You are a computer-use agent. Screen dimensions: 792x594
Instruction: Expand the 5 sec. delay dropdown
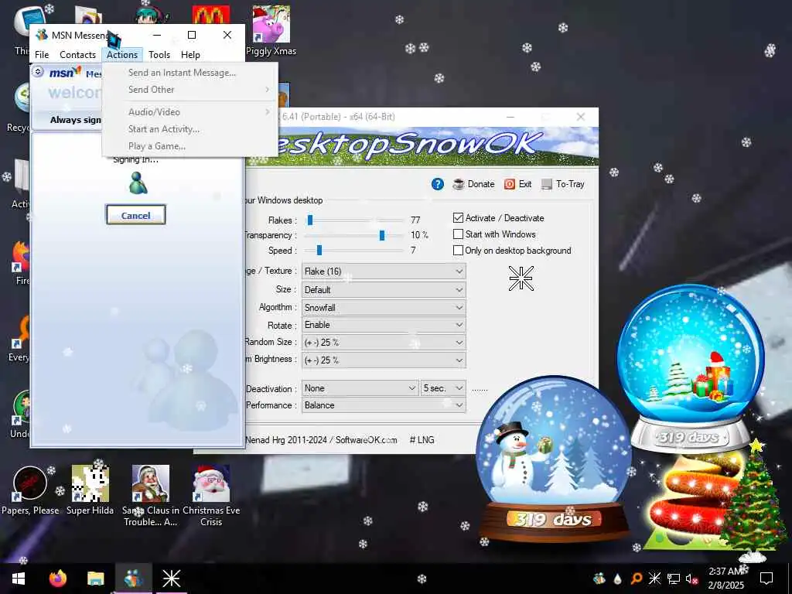(x=443, y=388)
